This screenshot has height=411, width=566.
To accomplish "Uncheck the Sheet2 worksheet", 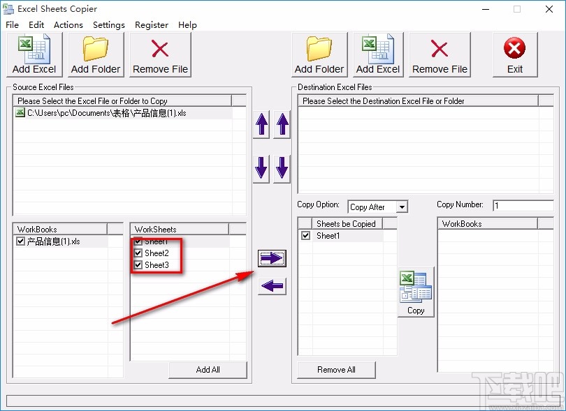I will (138, 253).
